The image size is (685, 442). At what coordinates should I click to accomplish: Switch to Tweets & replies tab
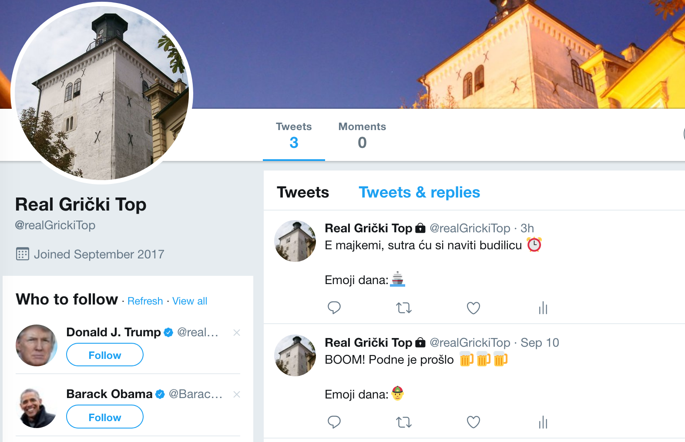419,192
